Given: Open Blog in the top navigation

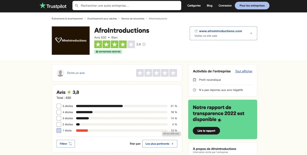Looking at the screenshot, I should (x=209, y=6).
